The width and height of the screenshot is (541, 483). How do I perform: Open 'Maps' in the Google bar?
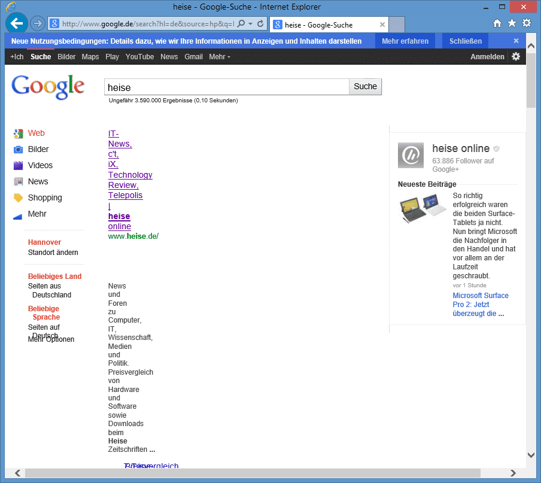coord(90,57)
